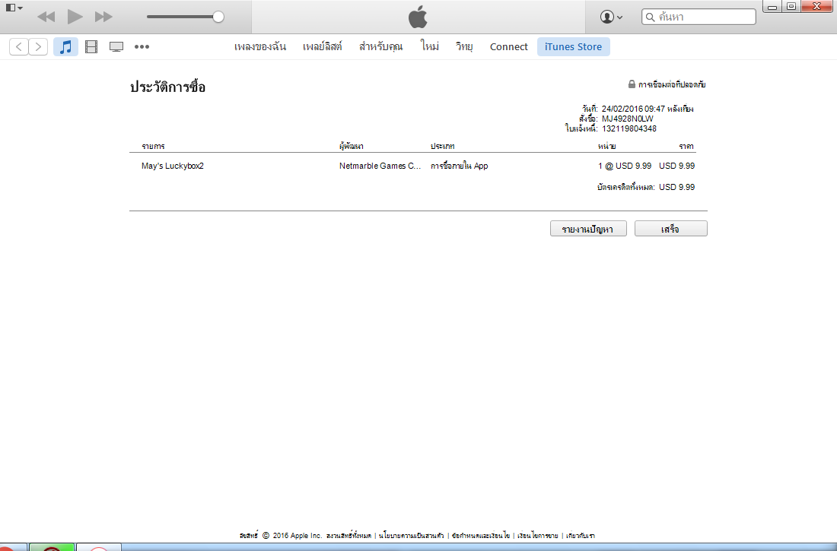Screen dimensions: 837x551
Task: Open the เงื่อนไขการขาย sales terms link
Action: (537, 536)
